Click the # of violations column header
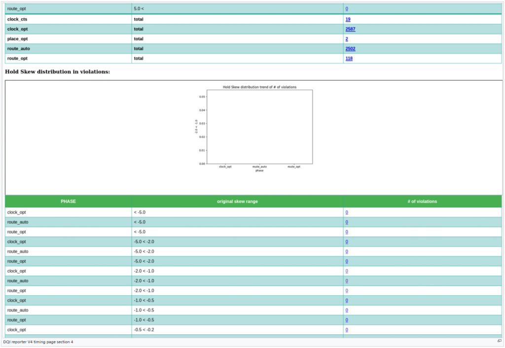 (x=422, y=201)
